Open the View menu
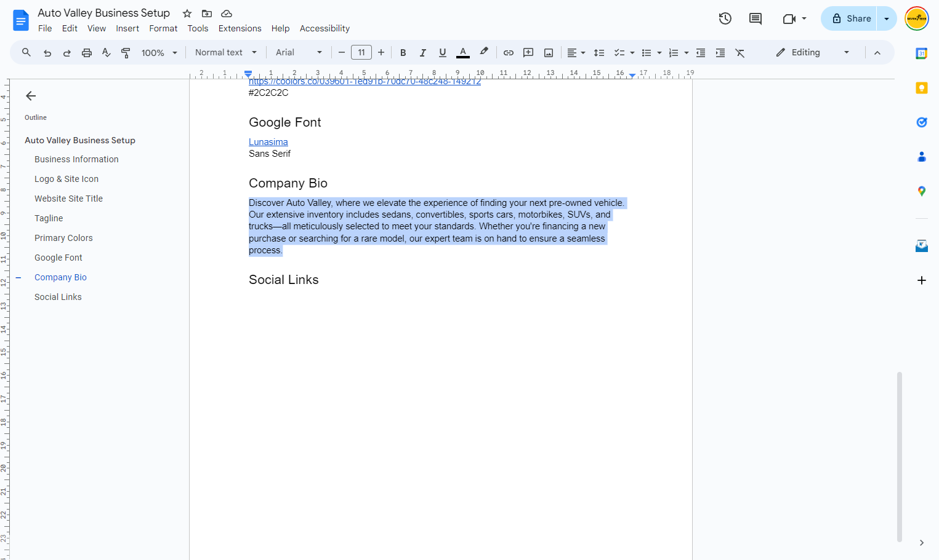 (x=97, y=28)
